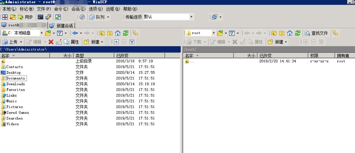Viewport: 355px width, 153px height.
Task: Go to local parent directory icon
Action: pos(102,33)
